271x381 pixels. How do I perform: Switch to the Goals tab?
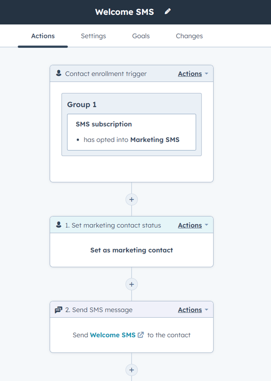141,36
